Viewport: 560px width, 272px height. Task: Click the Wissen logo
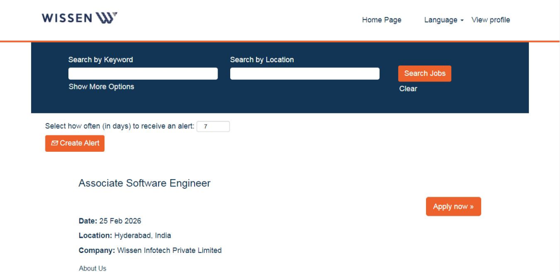click(x=79, y=18)
